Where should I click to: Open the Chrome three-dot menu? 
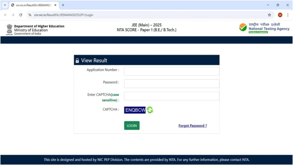(x=288, y=15)
